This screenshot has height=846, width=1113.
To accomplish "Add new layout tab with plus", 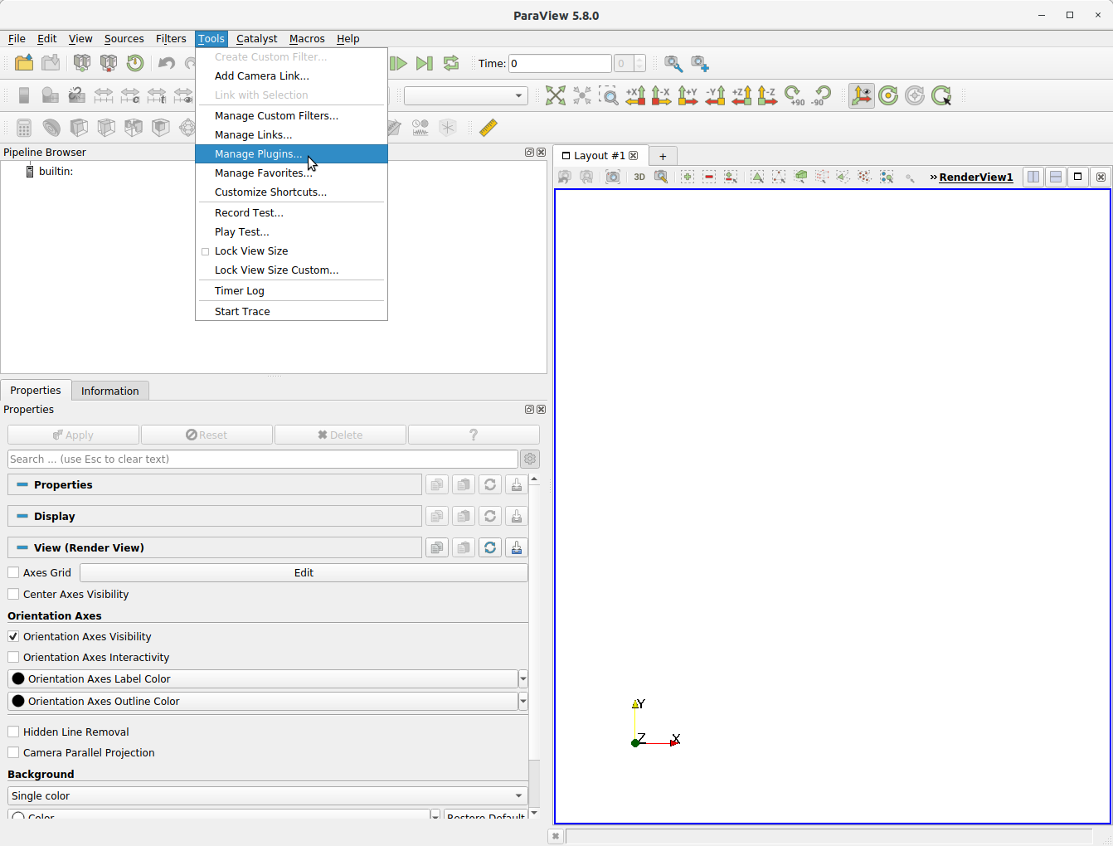I will [x=663, y=156].
